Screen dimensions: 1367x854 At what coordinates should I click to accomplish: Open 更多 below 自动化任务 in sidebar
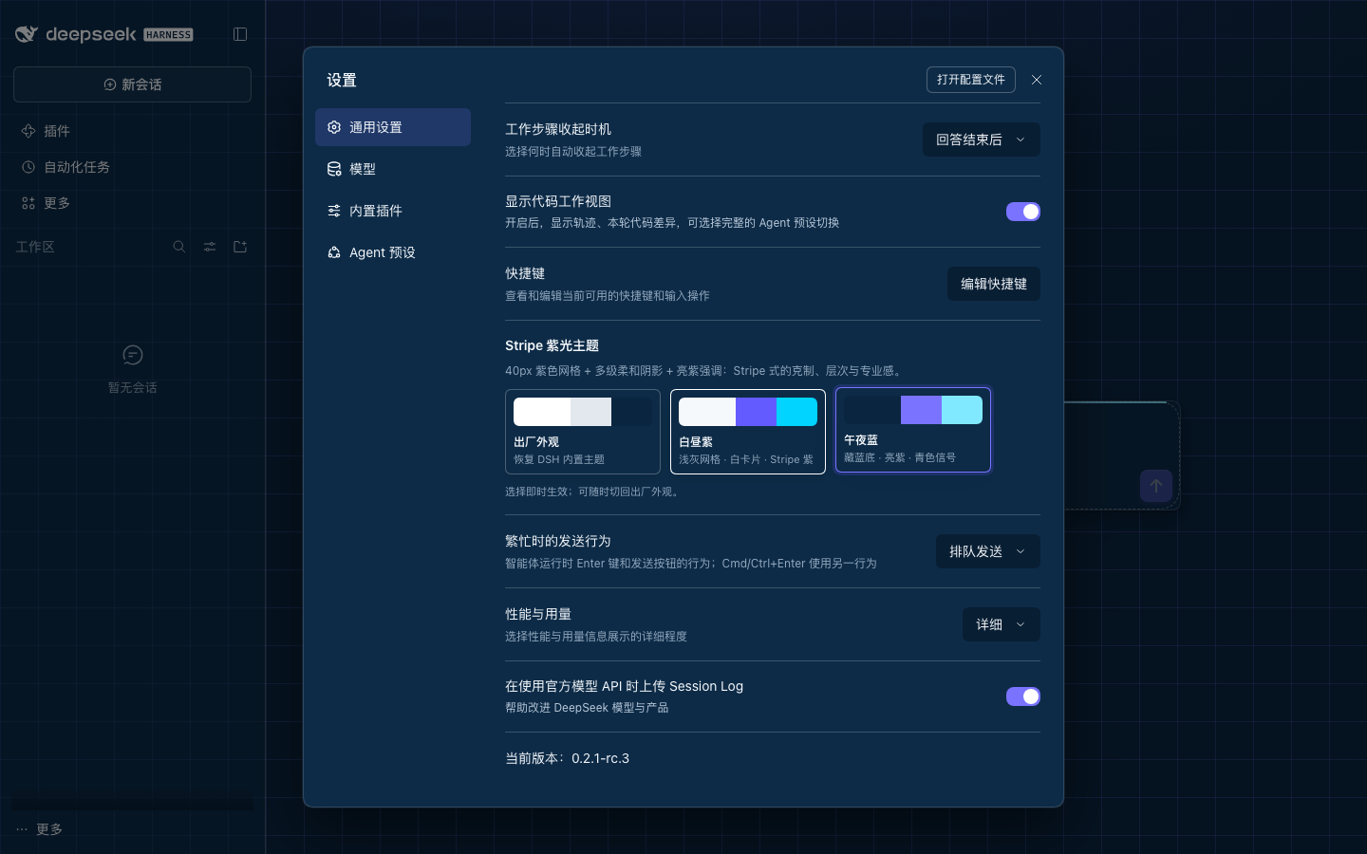[x=132, y=203]
